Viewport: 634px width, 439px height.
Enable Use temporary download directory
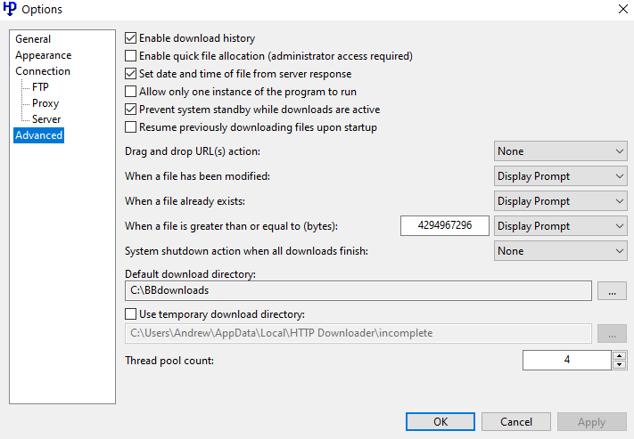point(131,314)
